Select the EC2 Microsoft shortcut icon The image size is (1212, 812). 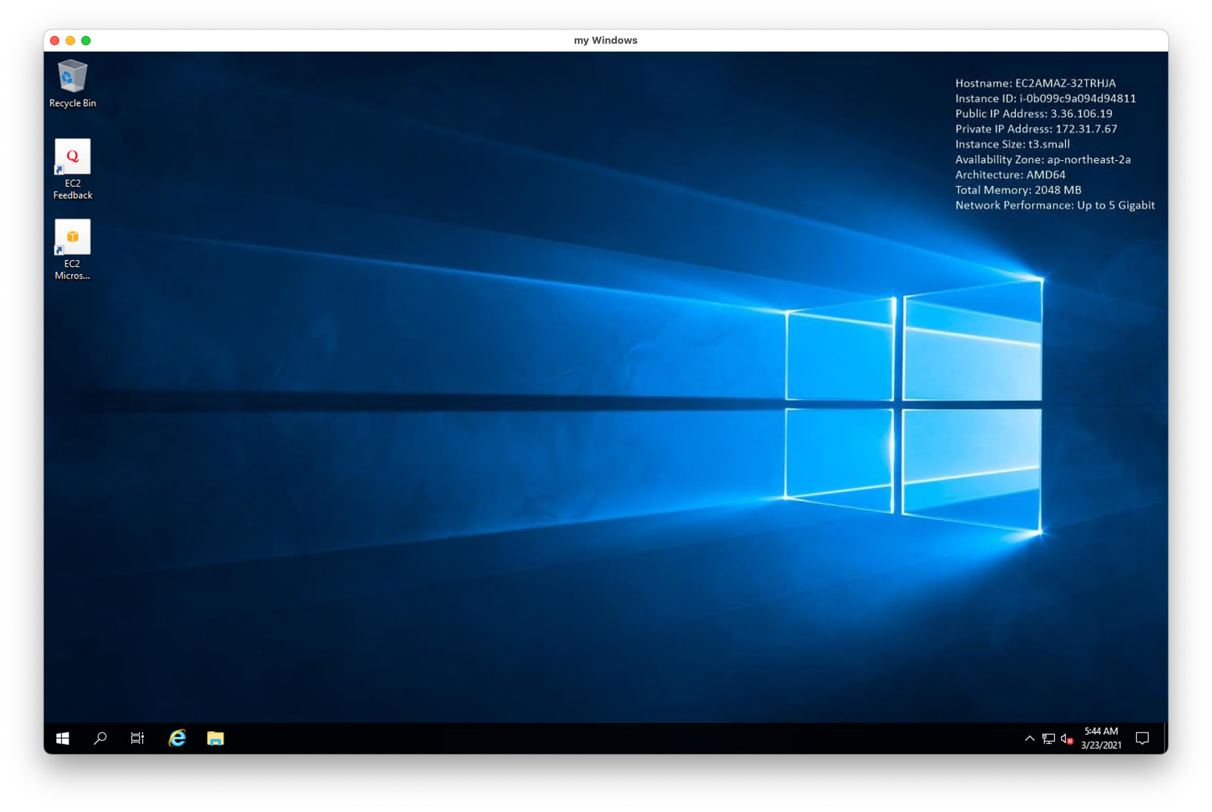[73, 250]
